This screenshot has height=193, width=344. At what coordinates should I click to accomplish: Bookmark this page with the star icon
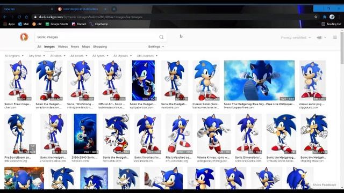316,17
